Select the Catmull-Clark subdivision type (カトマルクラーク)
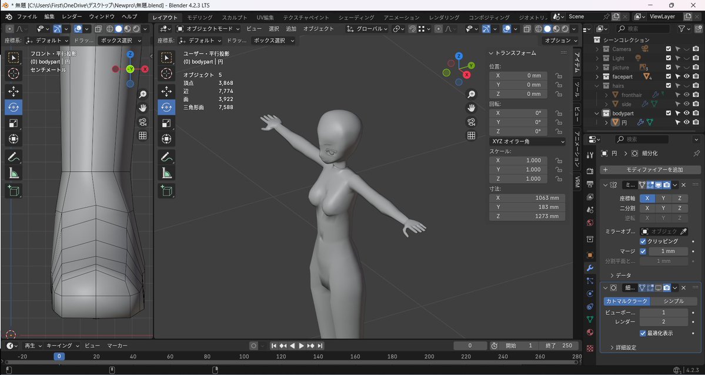This screenshot has width=705, height=375. pyautogui.click(x=627, y=301)
